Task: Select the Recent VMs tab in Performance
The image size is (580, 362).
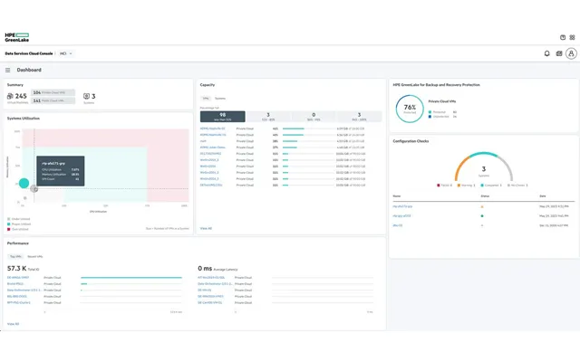Action: [35, 256]
